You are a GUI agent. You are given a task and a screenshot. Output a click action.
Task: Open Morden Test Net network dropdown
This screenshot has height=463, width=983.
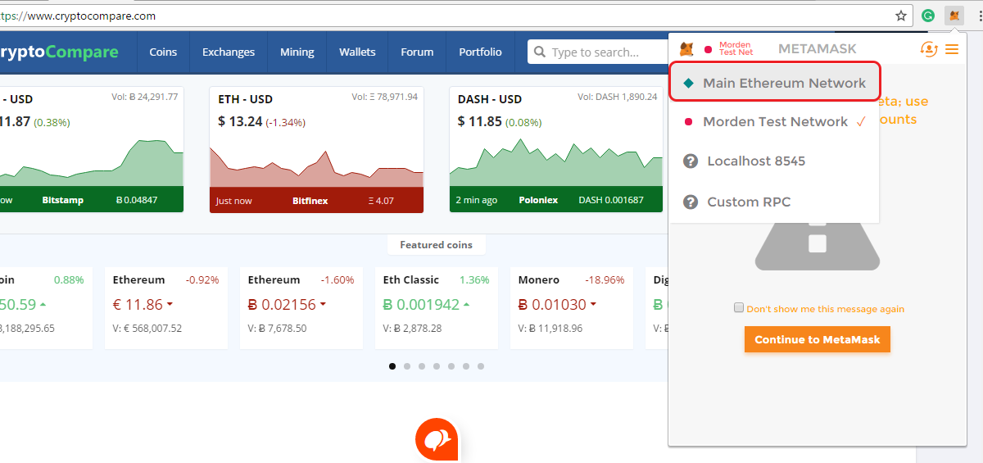click(727, 49)
